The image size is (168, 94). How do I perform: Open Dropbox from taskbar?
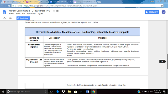tap(64, 92)
